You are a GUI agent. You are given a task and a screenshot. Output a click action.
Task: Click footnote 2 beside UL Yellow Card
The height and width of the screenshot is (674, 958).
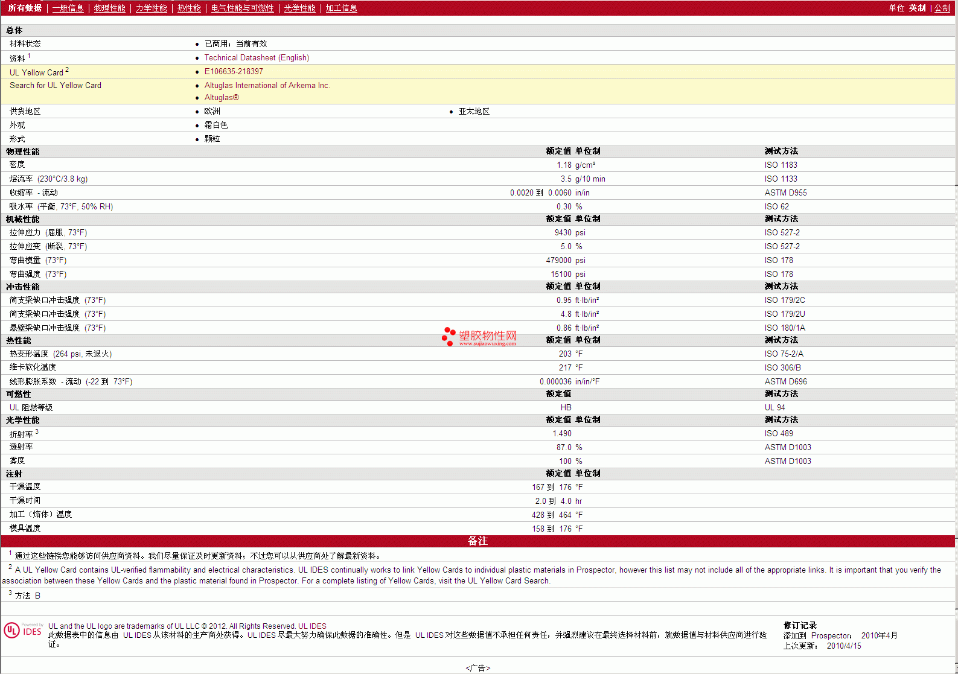click(x=67, y=70)
